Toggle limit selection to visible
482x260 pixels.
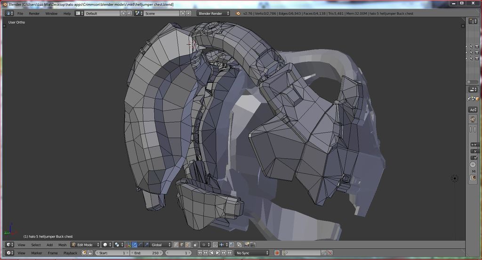(195, 245)
